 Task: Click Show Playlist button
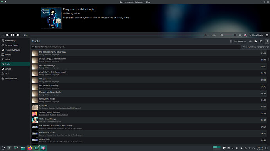point(256,35)
